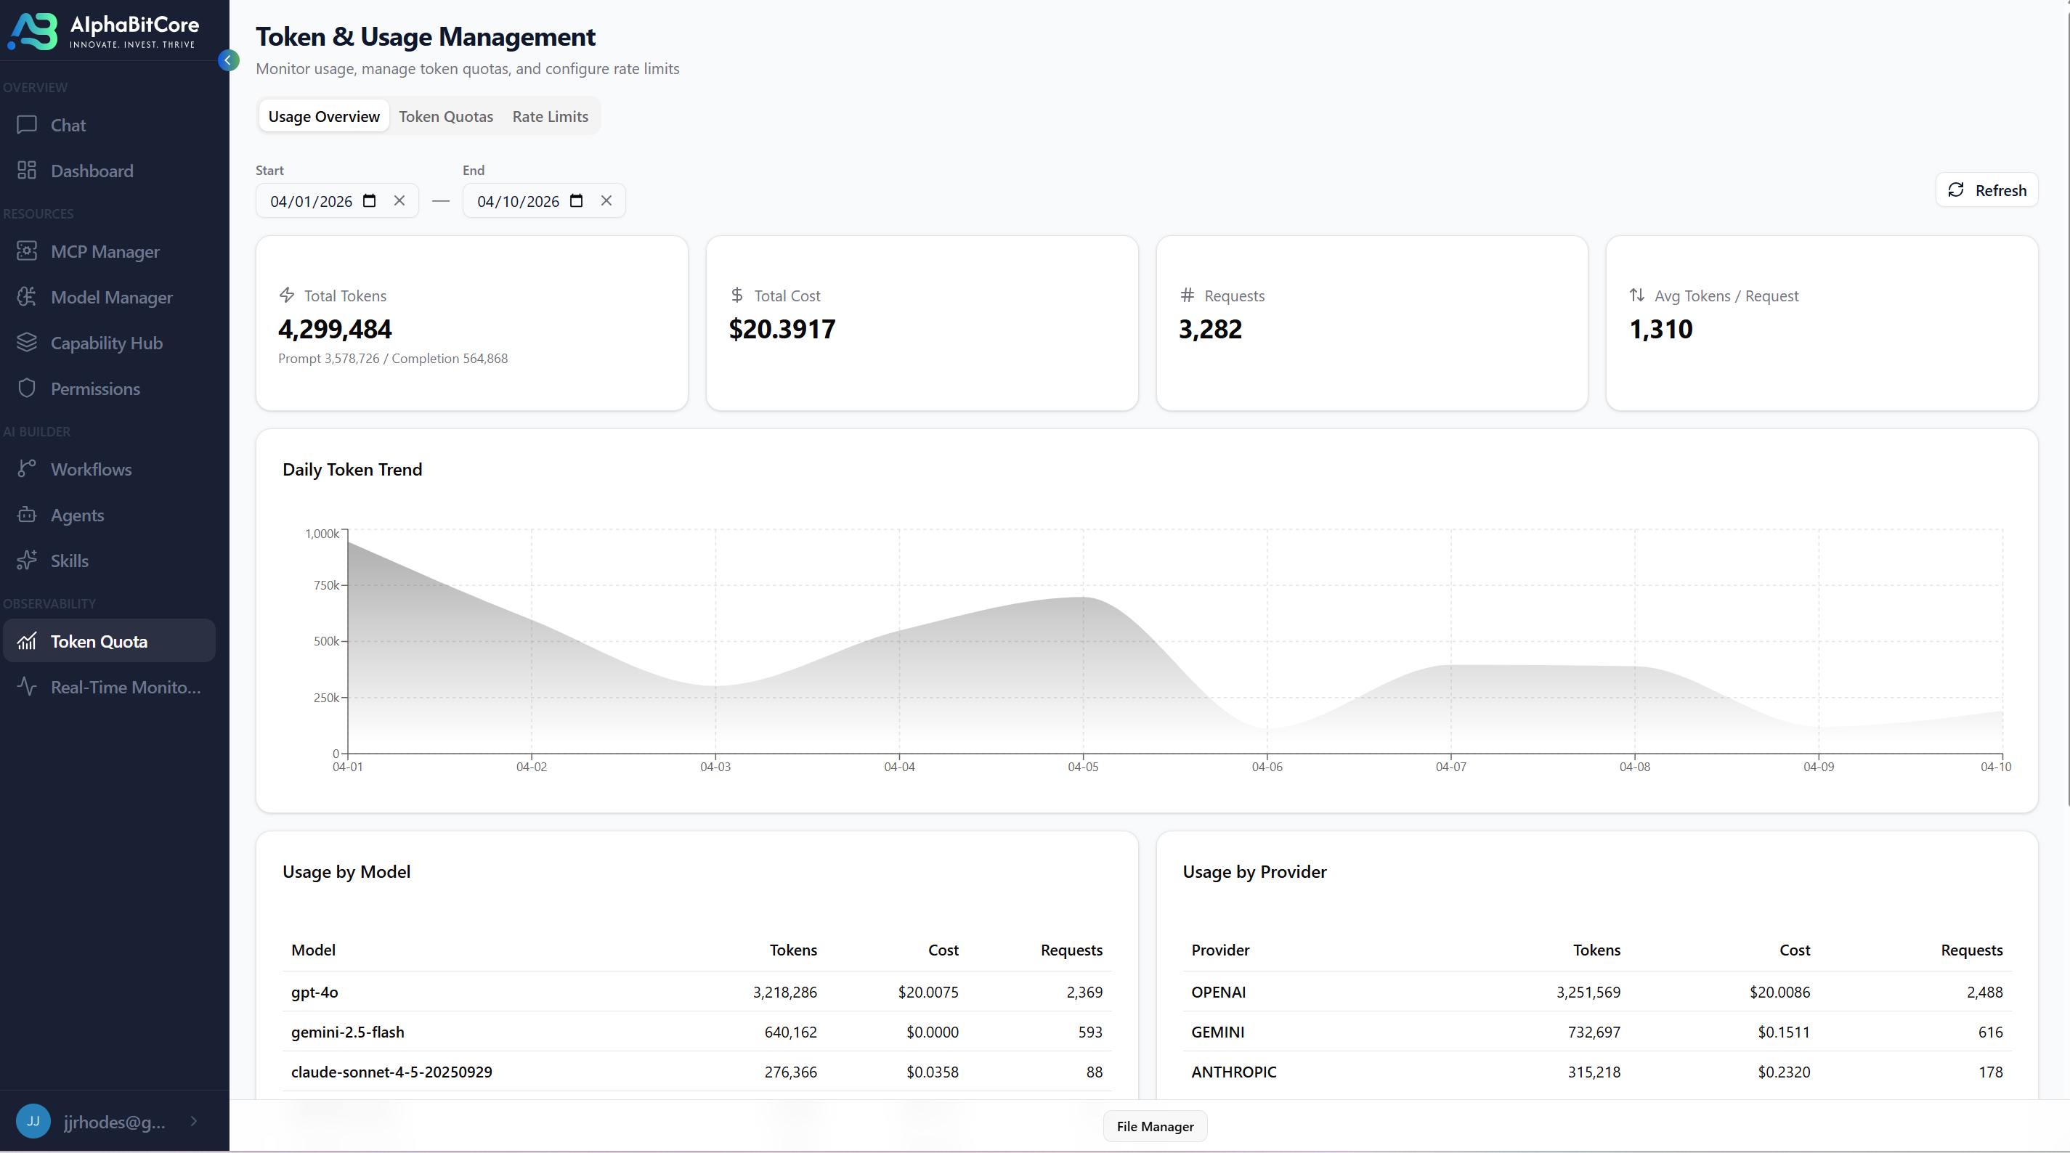Switch to Rate Limits tab
Image resolution: width=2070 pixels, height=1153 pixels.
[x=551, y=116]
